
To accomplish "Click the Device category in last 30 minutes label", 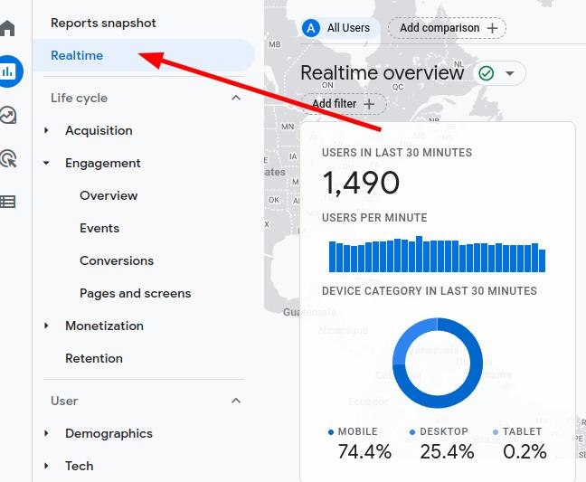I will [x=430, y=290].
